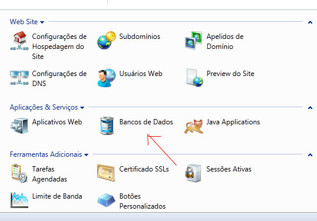Open Botões Personalizados link
This screenshot has height=221, width=317.
(143, 201)
